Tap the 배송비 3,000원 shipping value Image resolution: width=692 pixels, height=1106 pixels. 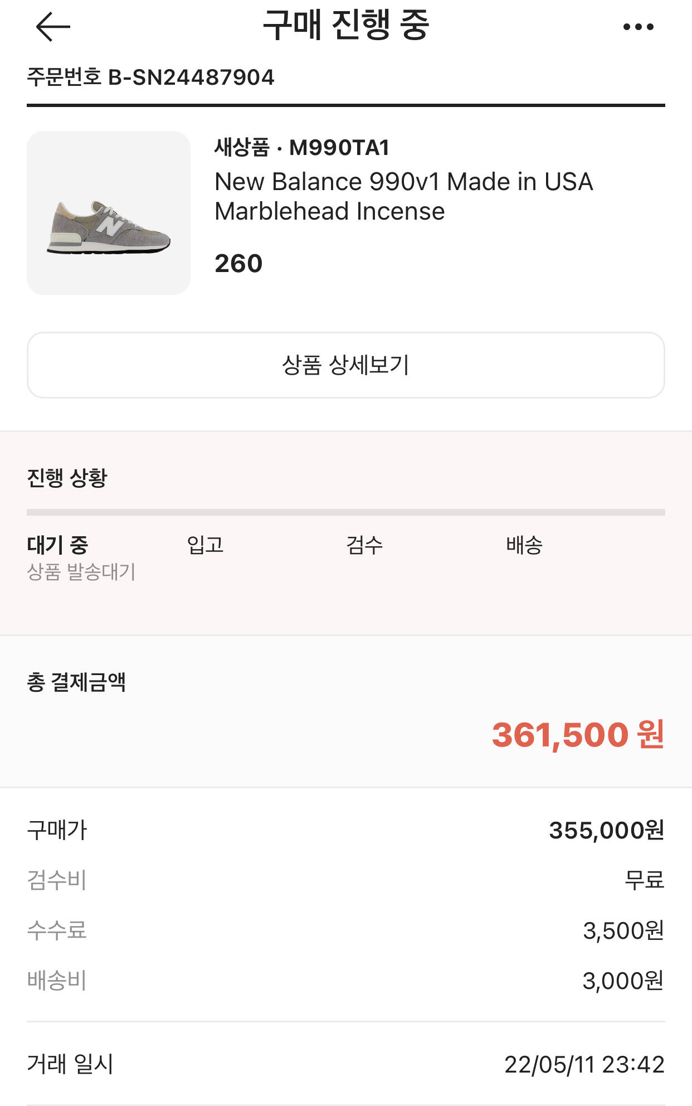pos(623,981)
